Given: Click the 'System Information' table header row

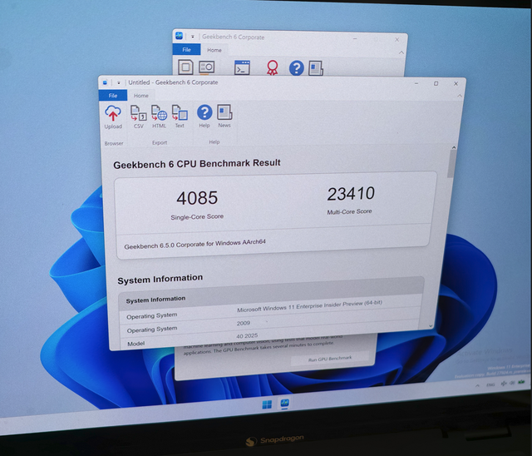Looking at the screenshot, I should [270, 295].
